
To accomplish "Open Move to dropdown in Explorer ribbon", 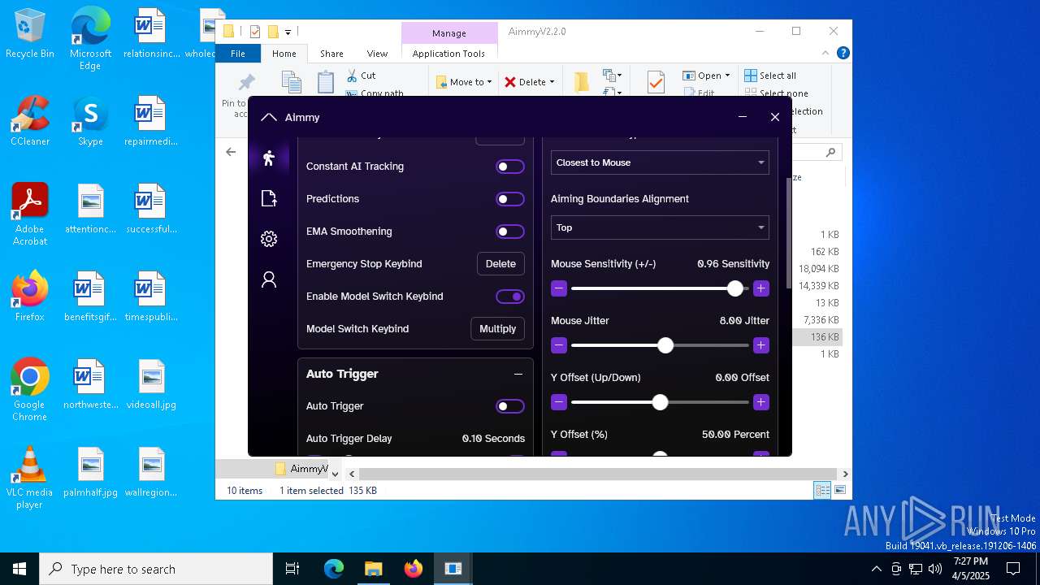I will click(463, 82).
